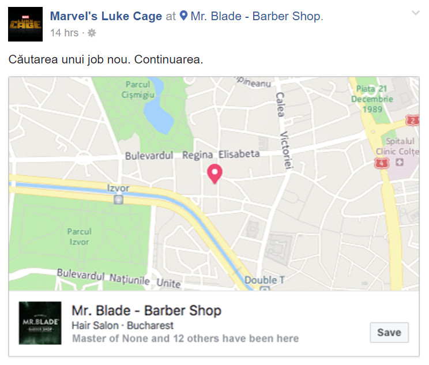Click the Izvor metro station icon
Image resolution: width=429 pixels, height=365 pixels.
coord(118,200)
